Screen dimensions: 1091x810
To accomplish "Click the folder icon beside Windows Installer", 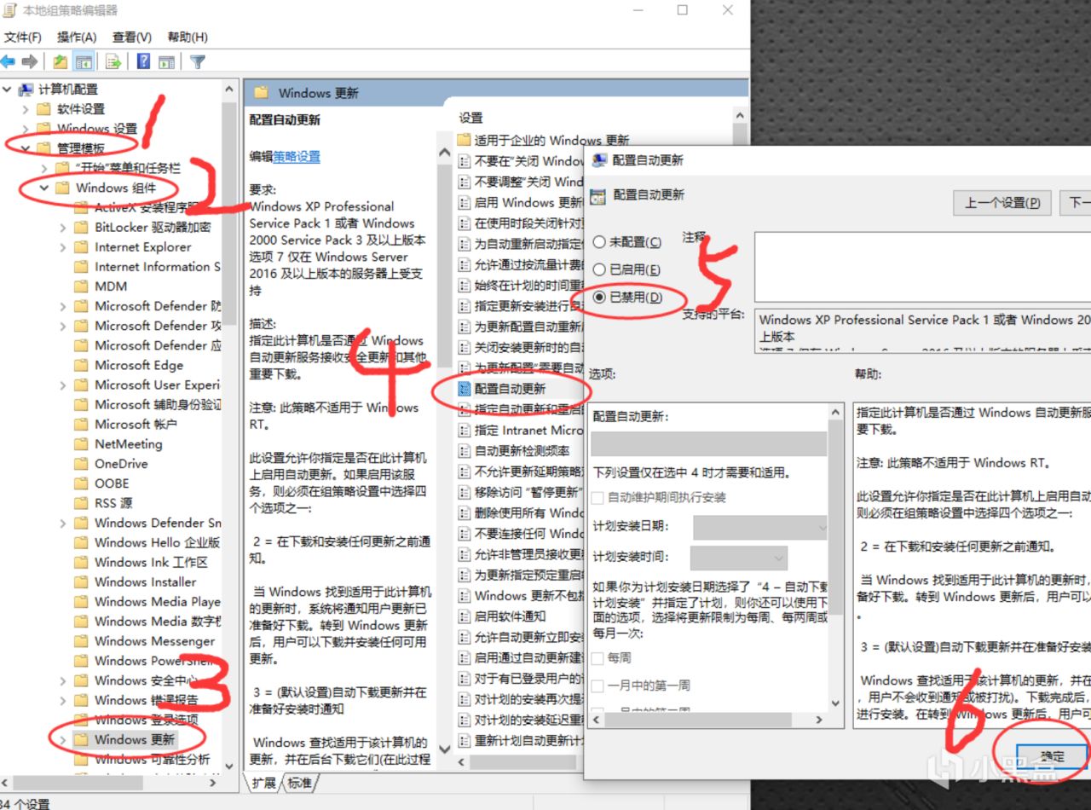I will 81,582.
